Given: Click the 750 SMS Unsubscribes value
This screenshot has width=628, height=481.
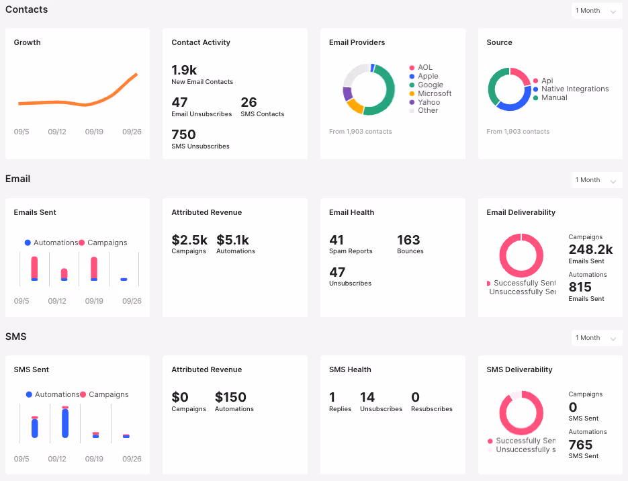Looking at the screenshot, I should pos(183,134).
